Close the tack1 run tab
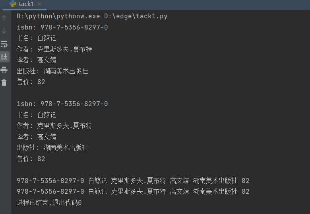This screenshot has width=310, height=214. click(39, 4)
